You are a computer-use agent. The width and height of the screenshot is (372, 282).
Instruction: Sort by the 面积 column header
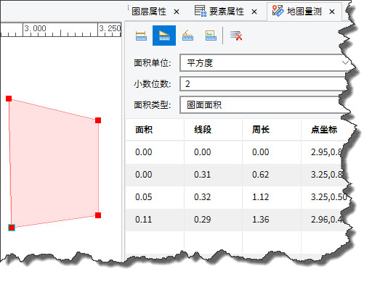[144, 130]
